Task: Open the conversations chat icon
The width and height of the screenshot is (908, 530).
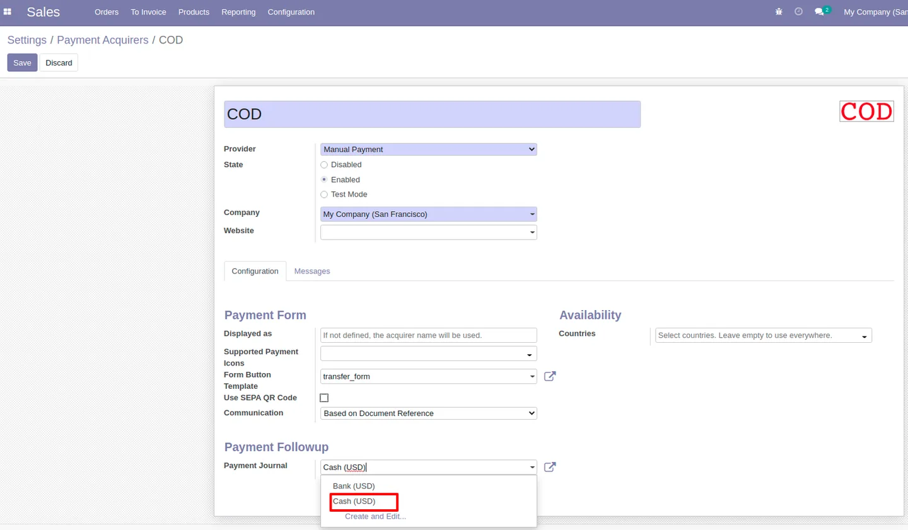Action: (822, 11)
